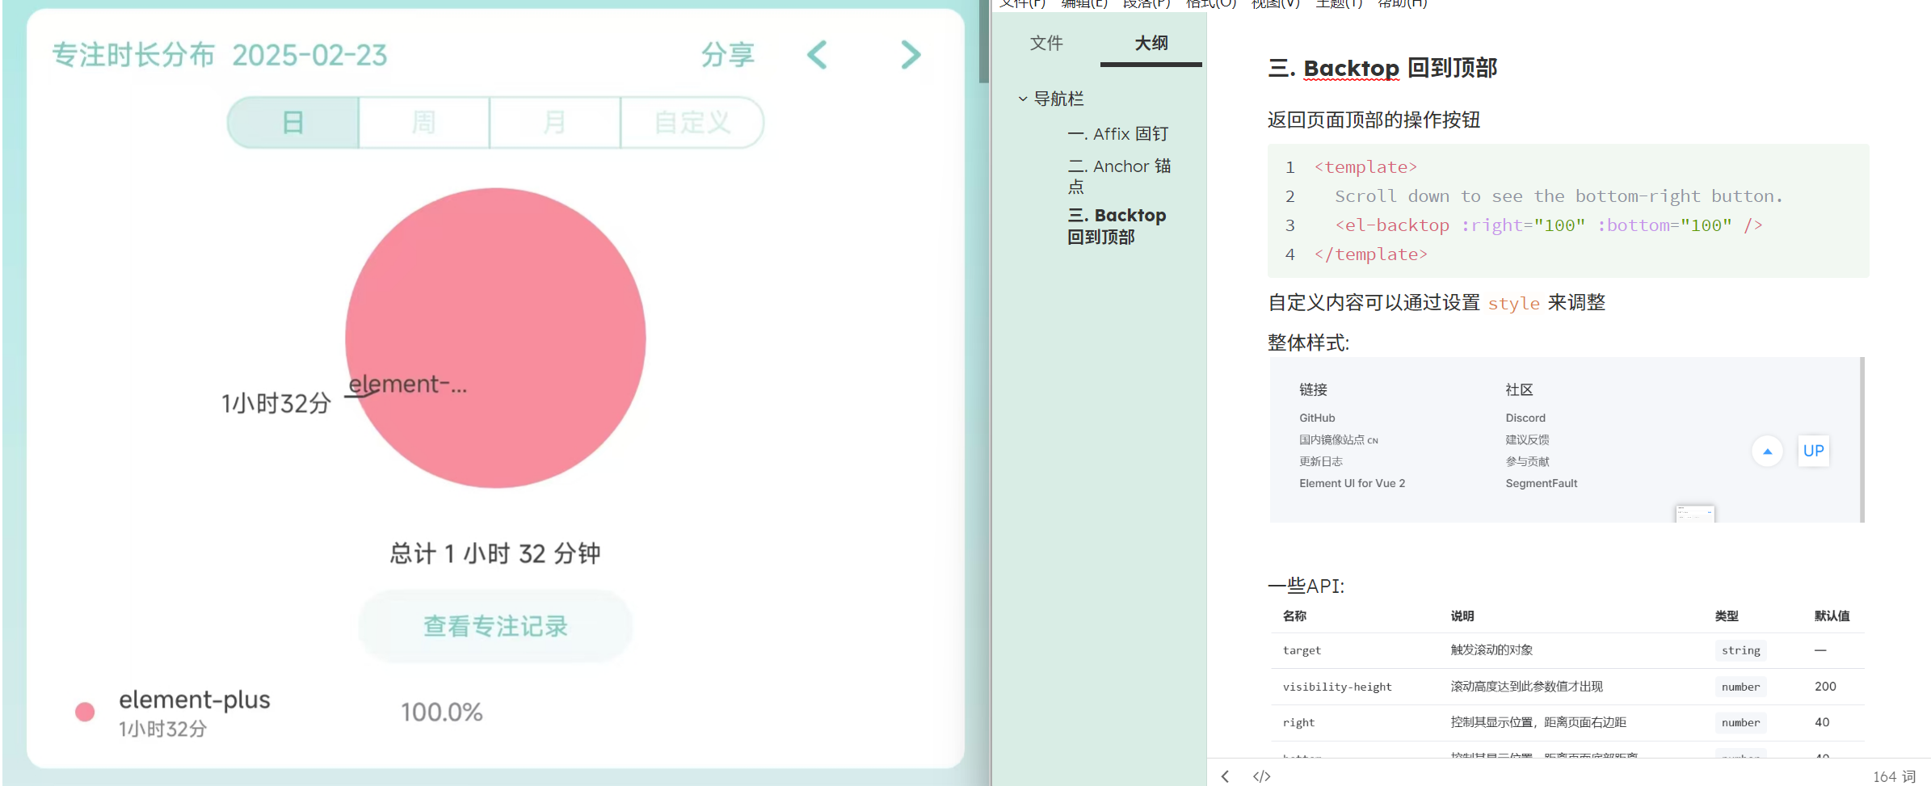This screenshot has width=1931, height=786.
Task: Select the 月 month range option
Action: coord(555,123)
